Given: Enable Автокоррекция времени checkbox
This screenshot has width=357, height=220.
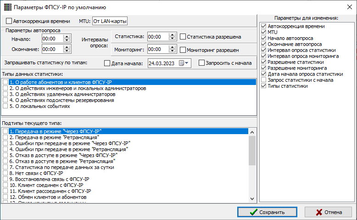Looking at the screenshot, I should [9, 21].
